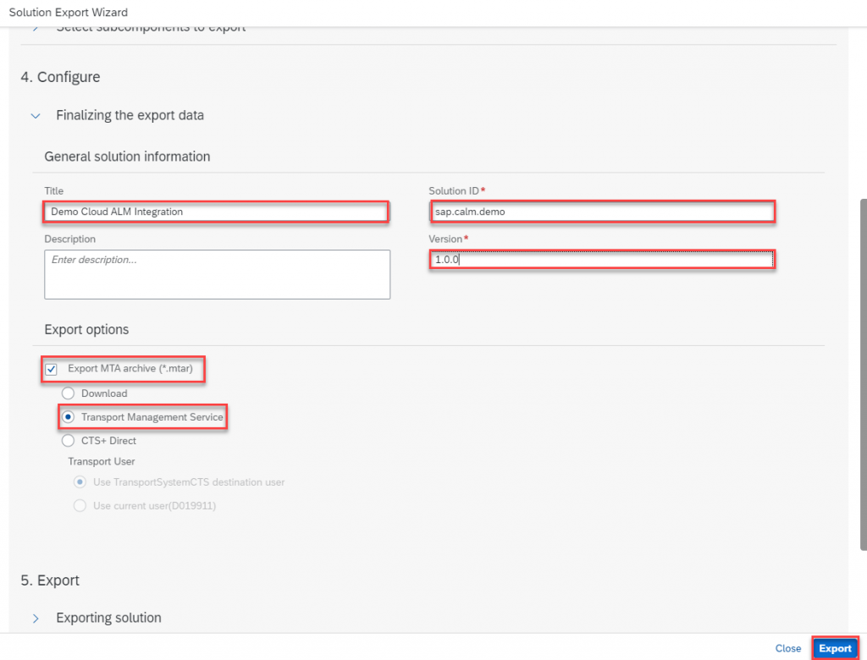Select the Download radio option
Viewport: 867px width, 660px height.
[x=68, y=393]
